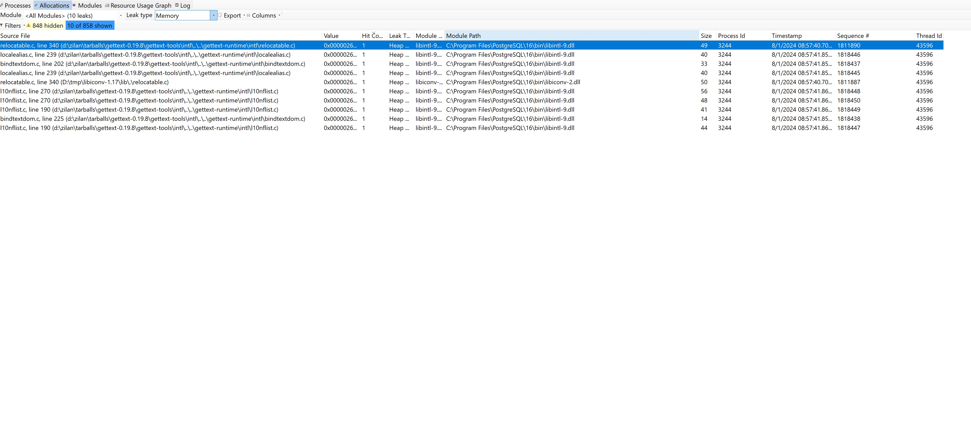Open the Leak type Memory dropdown arrow

213,16
